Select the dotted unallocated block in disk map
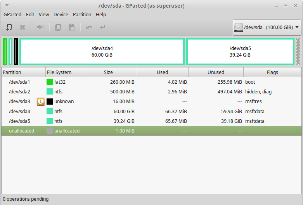303x205 pixels. (x=298, y=52)
